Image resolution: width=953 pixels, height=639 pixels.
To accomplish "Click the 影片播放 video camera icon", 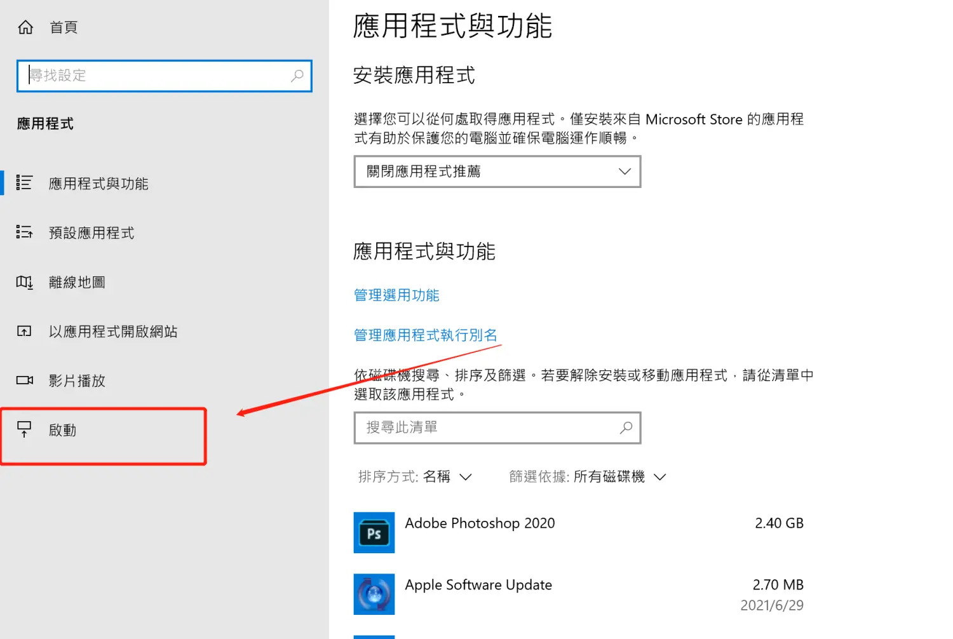I will point(24,380).
